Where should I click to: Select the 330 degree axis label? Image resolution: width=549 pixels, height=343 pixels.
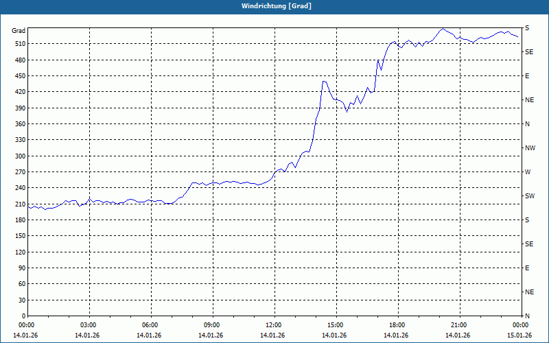point(21,140)
